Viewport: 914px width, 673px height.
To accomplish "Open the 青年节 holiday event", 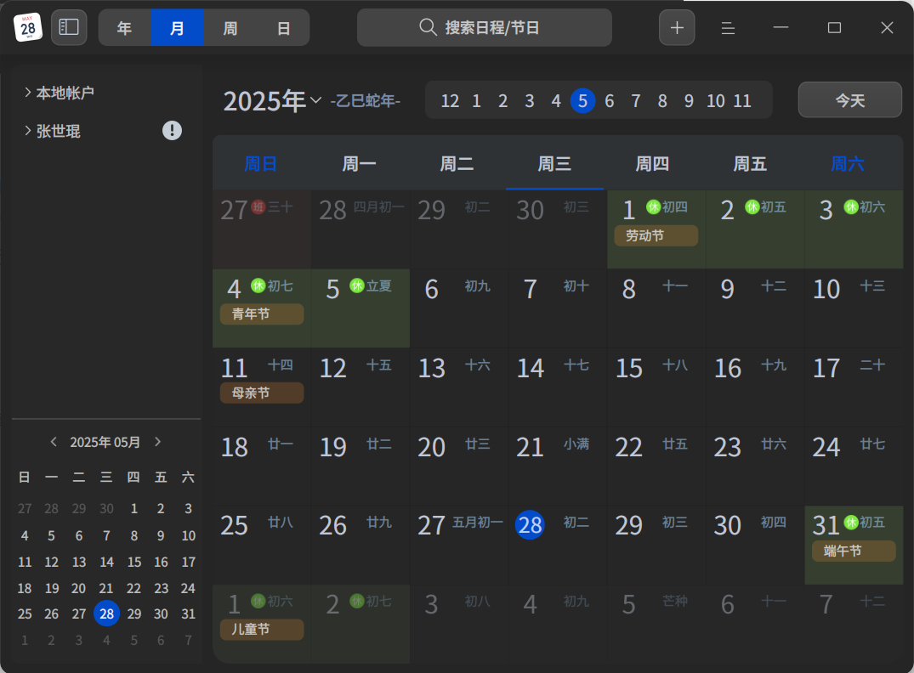I will coord(262,314).
